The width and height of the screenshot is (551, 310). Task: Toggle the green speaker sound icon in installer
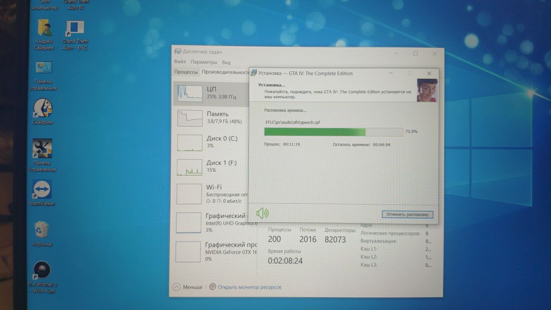pos(262,213)
